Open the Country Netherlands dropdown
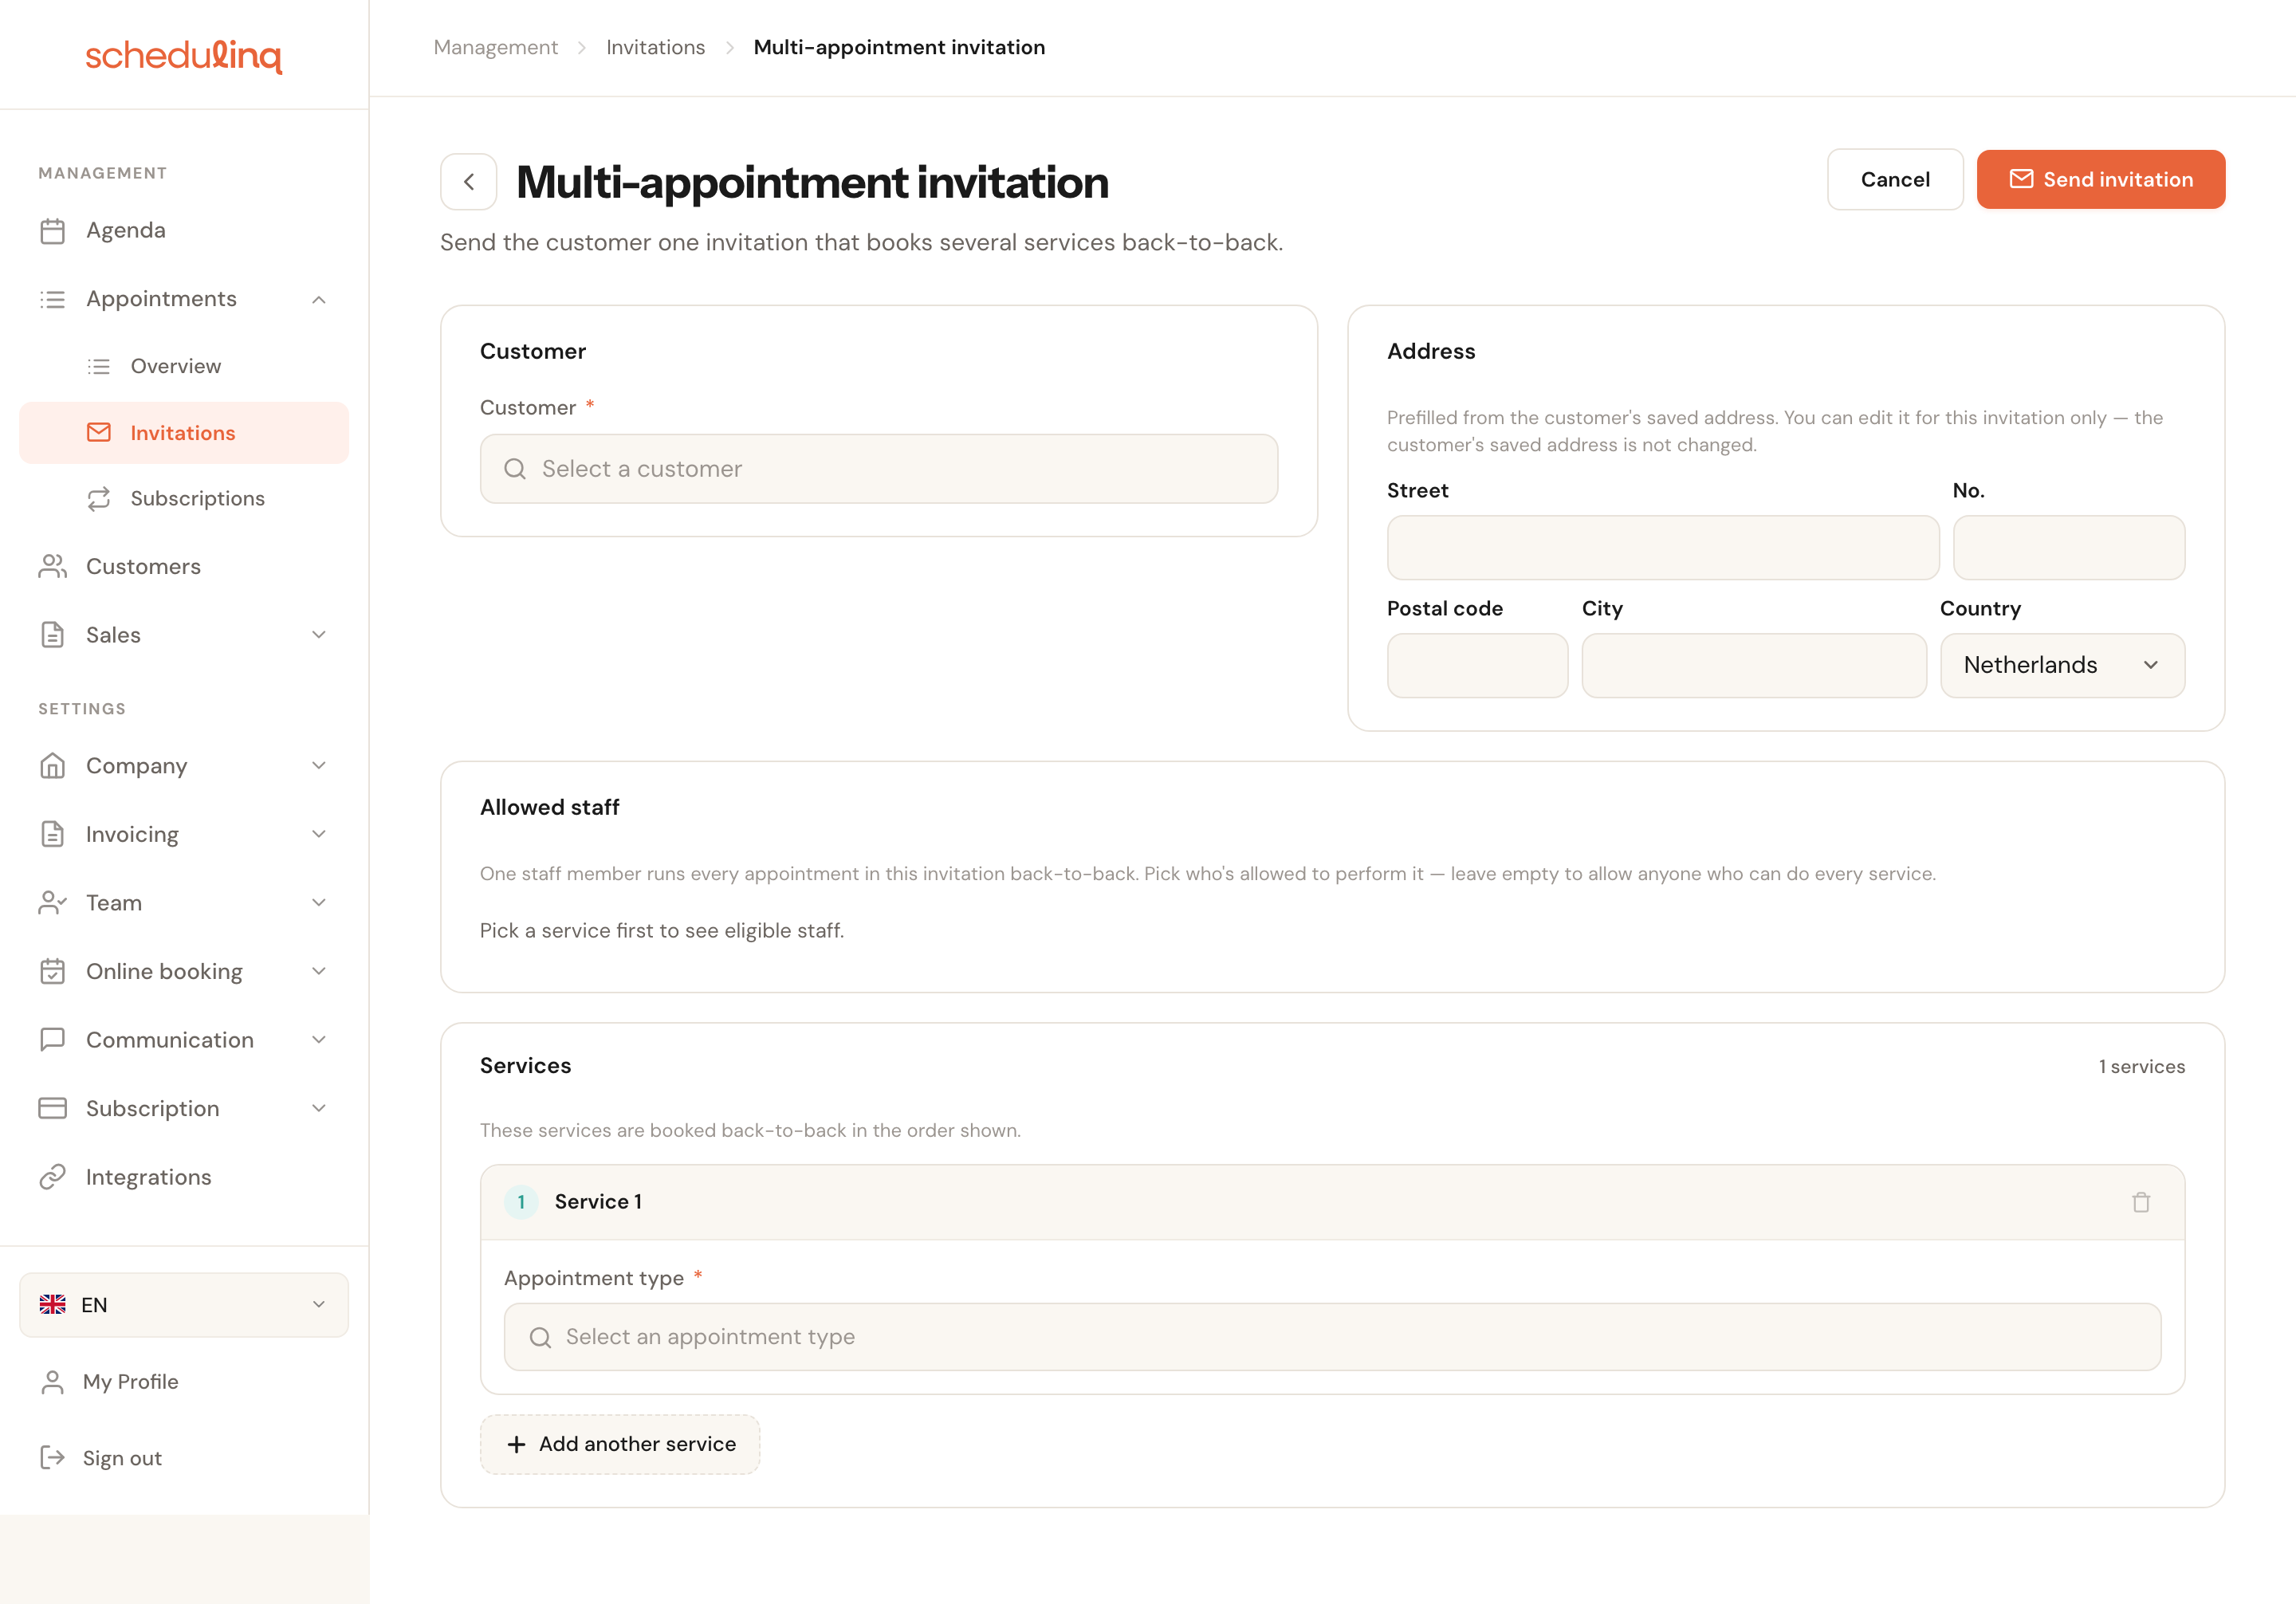This screenshot has height=1604, width=2296. 2062,665
